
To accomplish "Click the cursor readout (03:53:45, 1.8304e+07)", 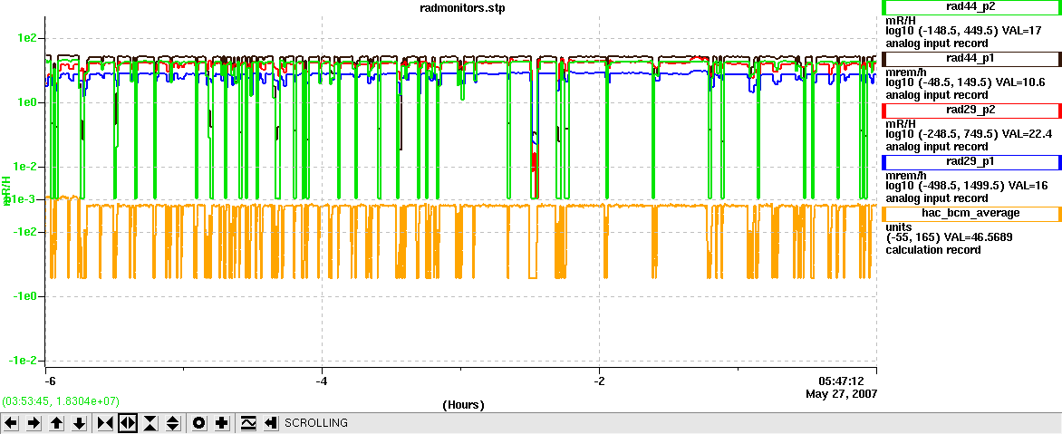I will 59,400.
